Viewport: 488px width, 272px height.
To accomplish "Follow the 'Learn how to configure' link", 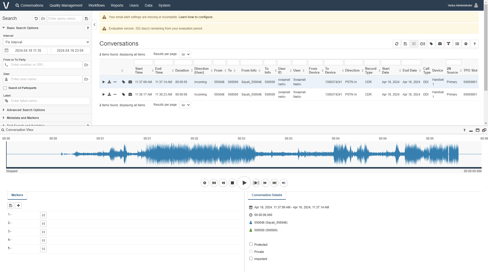I will 196,17.
